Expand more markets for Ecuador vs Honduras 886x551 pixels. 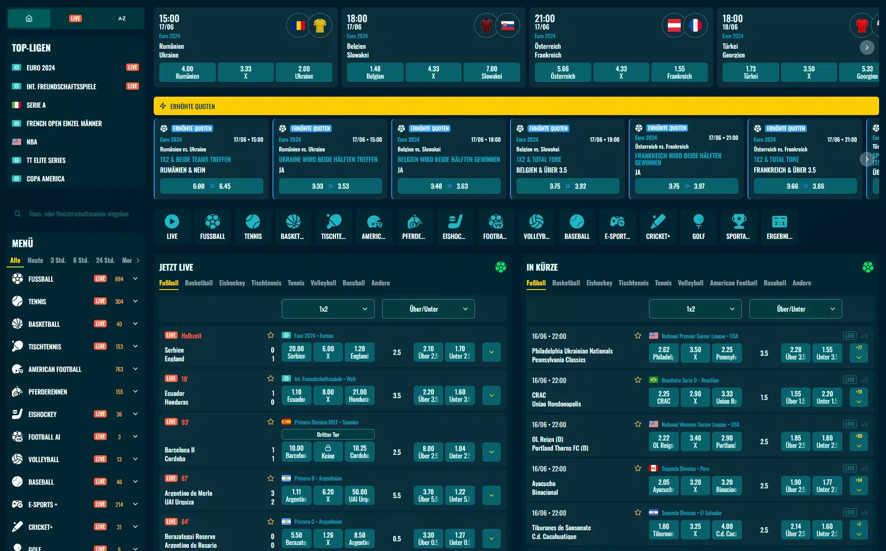pyautogui.click(x=491, y=395)
